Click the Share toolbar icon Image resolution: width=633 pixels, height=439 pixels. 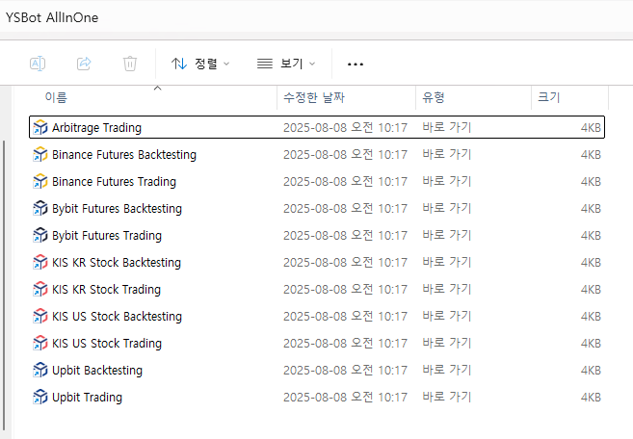pyautogui.click(x=84, y=64)
